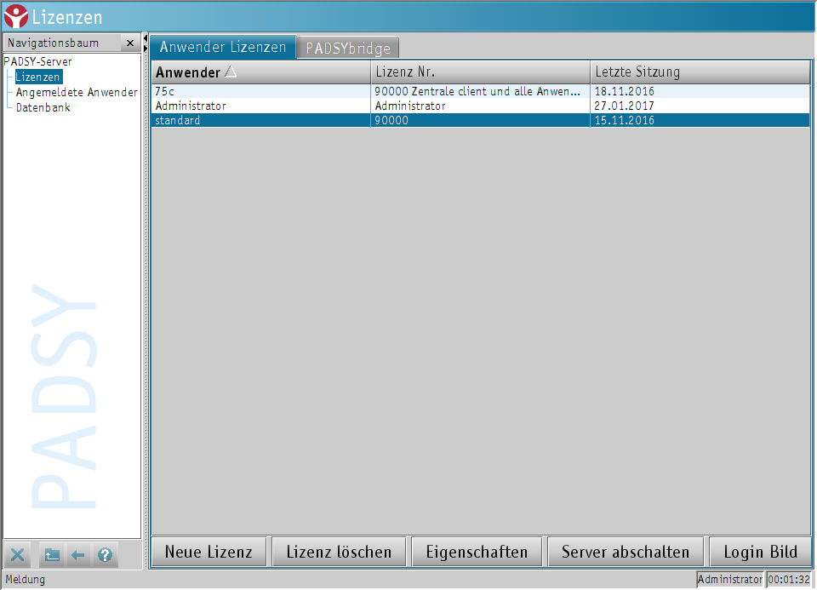
Task: Select the Anwender Lizenzen tab
Action: (x=224, y=47)
